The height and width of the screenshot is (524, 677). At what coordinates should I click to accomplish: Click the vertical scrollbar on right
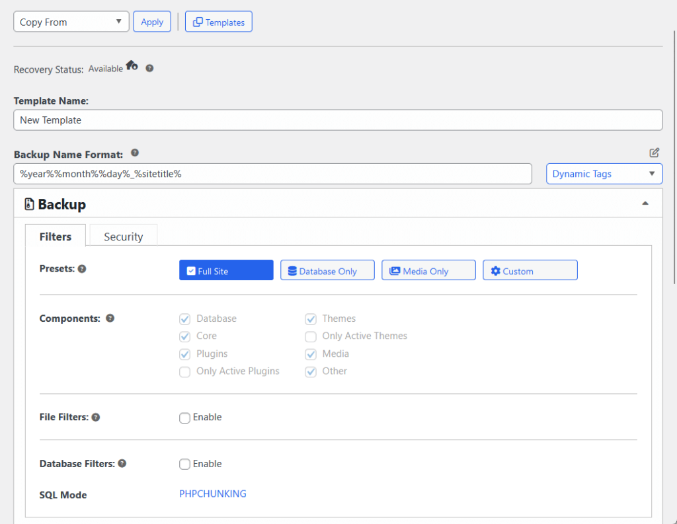click(674, 157)
